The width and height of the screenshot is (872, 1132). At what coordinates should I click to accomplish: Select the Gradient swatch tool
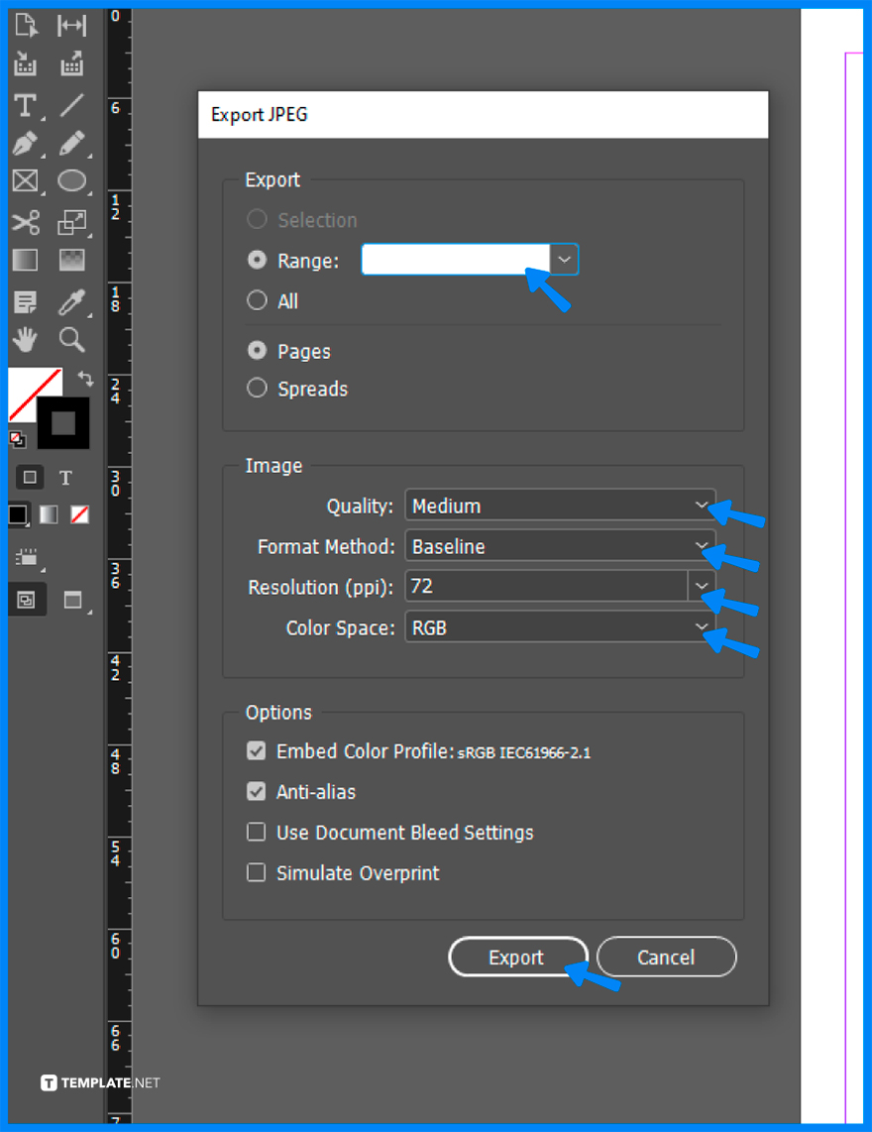(25, 260)
